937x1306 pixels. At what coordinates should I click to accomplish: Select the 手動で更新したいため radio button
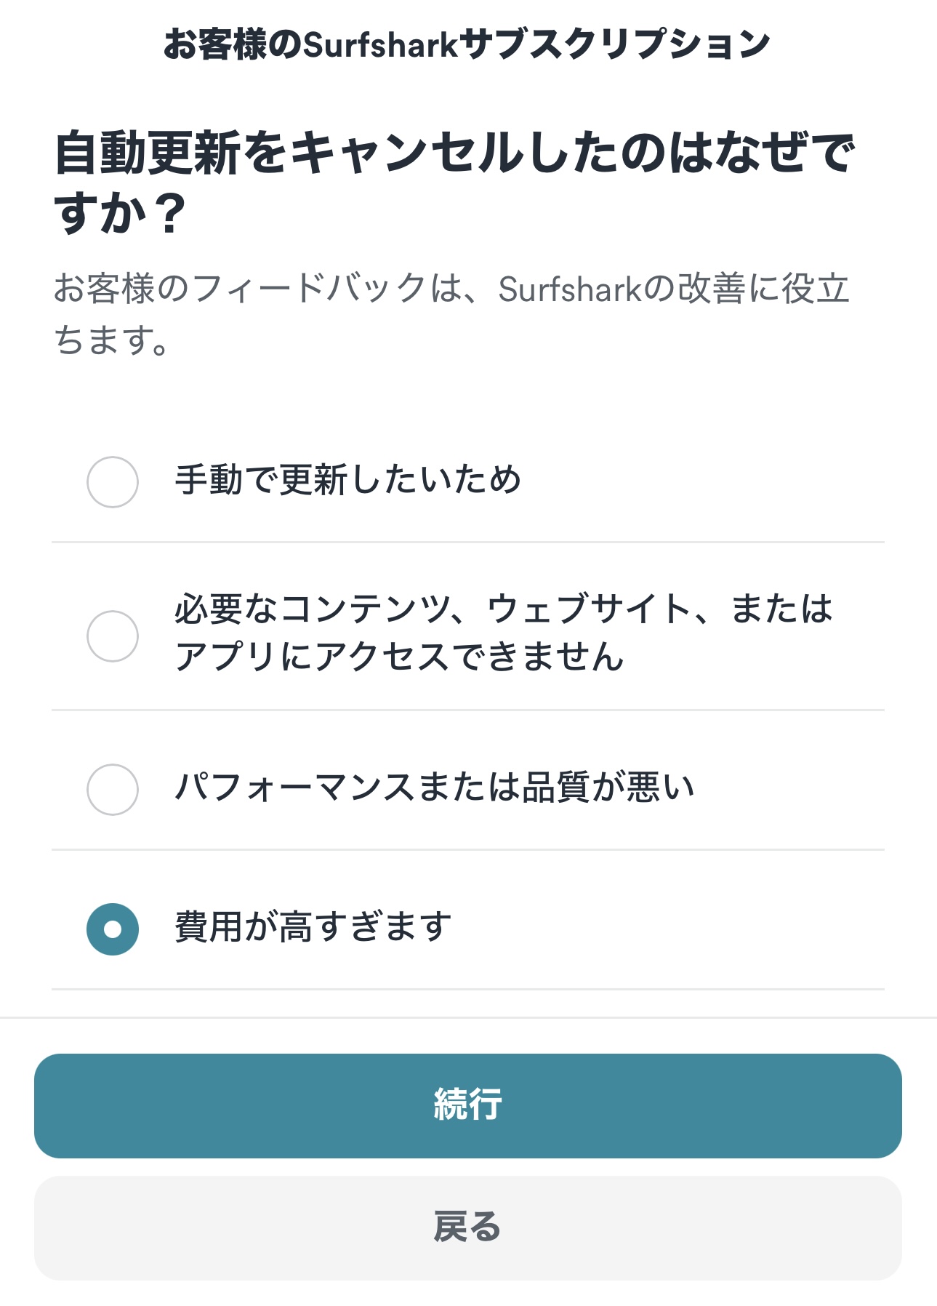(113, 481)
